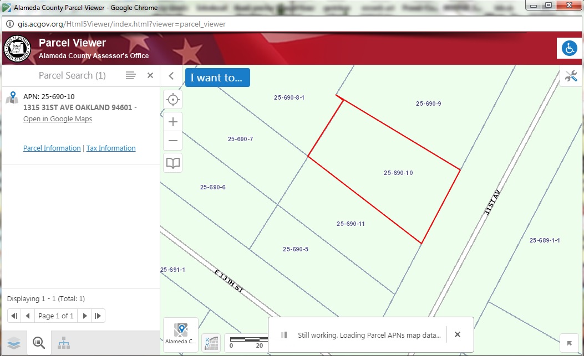This screenshot has height=356, width=584.
Task: Select parcel label 25-690-5
Action: click(x=296, y=249)
